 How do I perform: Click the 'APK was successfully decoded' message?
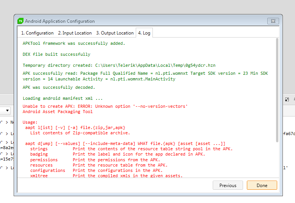coord(59,87)
